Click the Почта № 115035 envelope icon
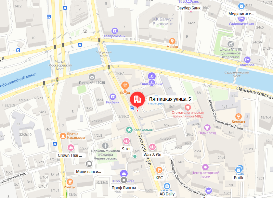 point(92,77)
